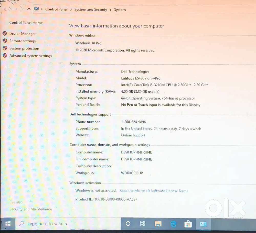256x233 pixels.
Task: Open Microsoft Edge from the taskbar
Action: 173,224
